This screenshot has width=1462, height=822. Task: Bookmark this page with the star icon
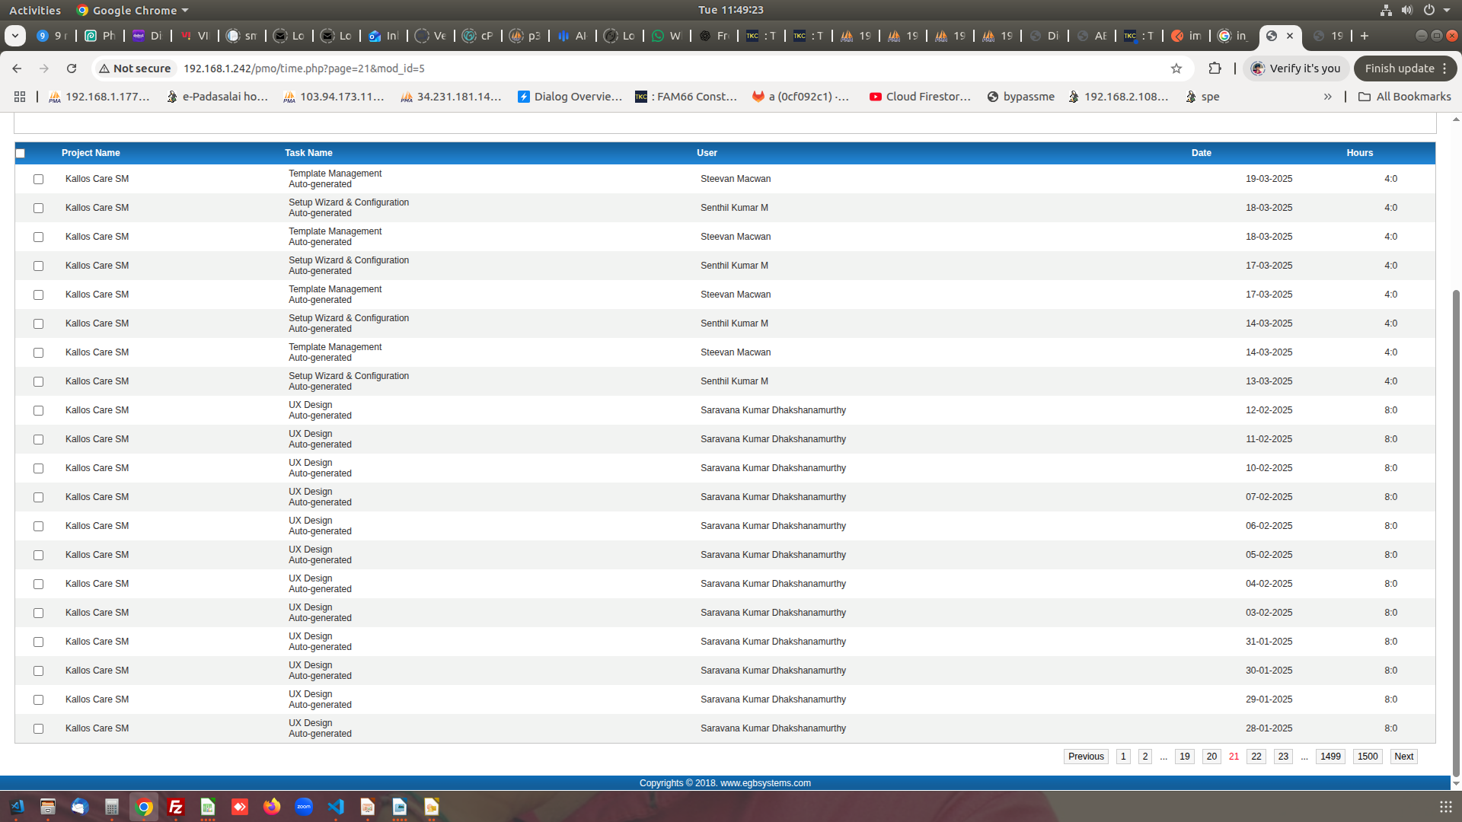(x=1176, y=68)
